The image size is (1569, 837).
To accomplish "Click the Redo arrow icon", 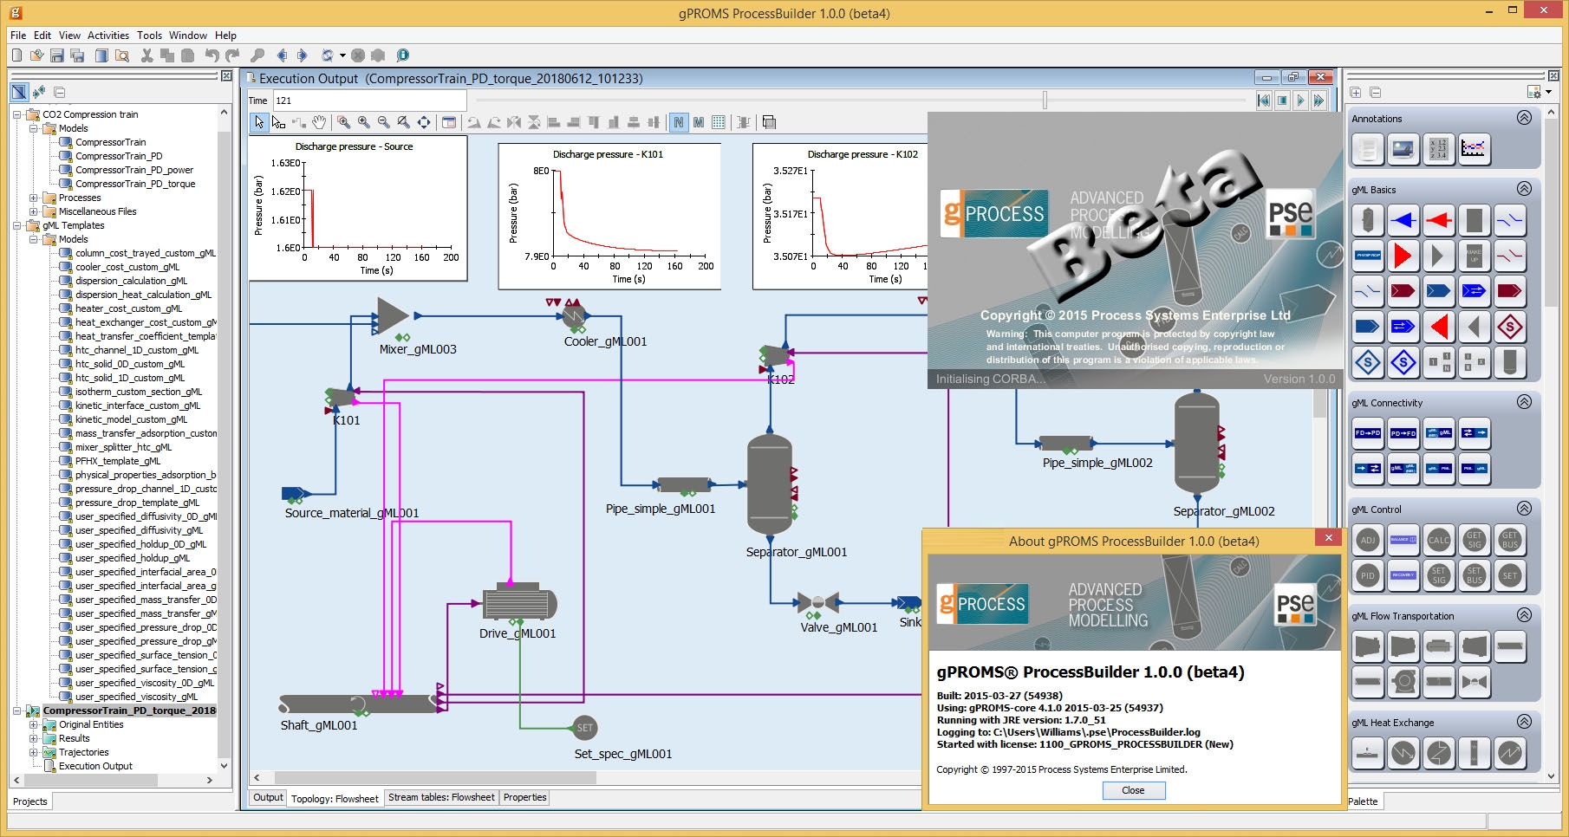I will click(232, 55).
